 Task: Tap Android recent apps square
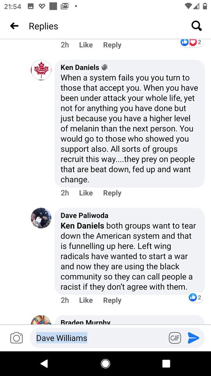pyautogui.click(x=166, y=364)
